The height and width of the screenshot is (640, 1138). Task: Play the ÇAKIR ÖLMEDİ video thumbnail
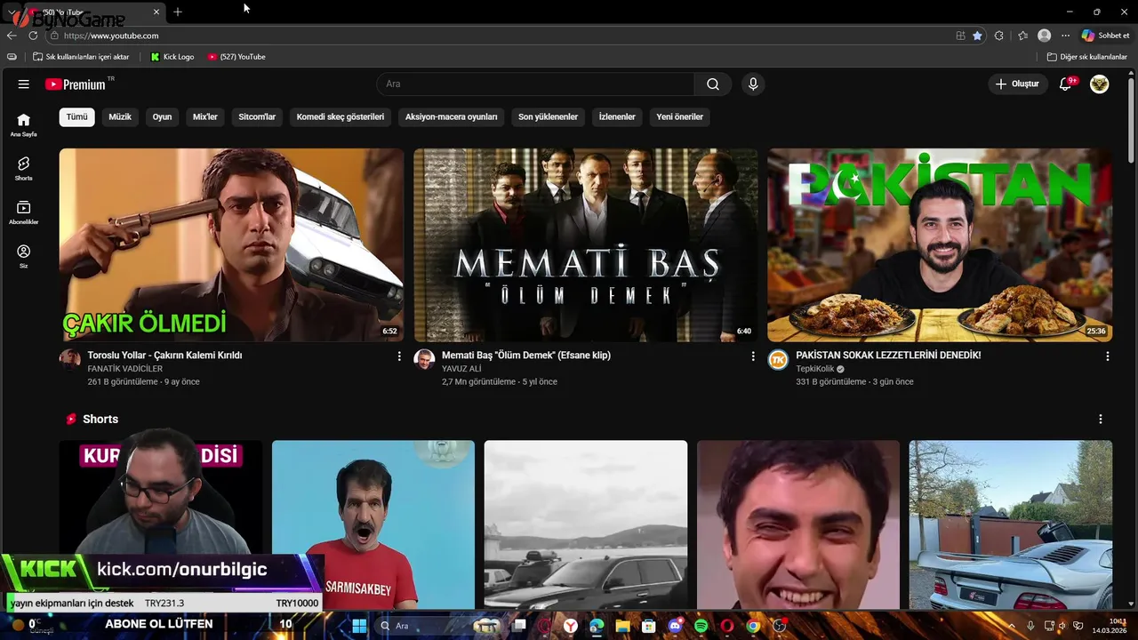[x=231, y=245]
